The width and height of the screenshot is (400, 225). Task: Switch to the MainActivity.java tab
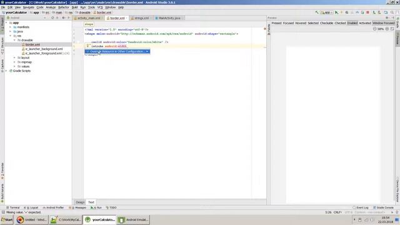169,18
